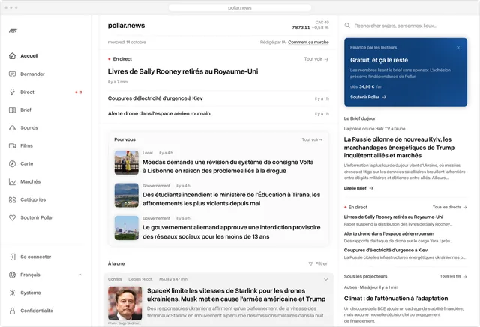Click the Filtrer funnel icon
Image resolution: width=480 pixels, height=327 pixels.
click(x=310, y=263)
